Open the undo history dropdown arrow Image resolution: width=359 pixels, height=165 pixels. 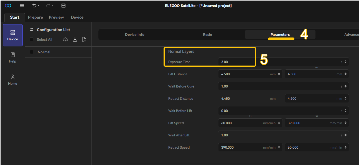(39, 6)
